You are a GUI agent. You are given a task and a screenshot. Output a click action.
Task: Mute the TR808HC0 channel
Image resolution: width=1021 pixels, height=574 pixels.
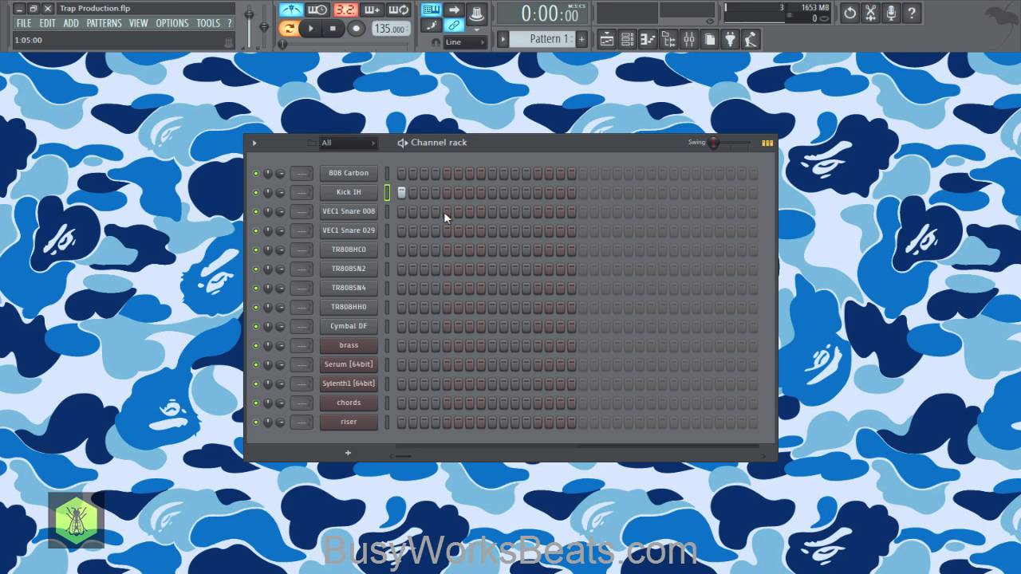click(256, 250)
